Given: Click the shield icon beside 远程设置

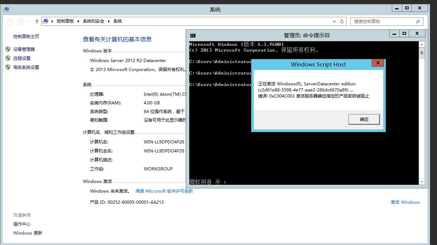Looking at the screenshot, I should click(8, 58).
